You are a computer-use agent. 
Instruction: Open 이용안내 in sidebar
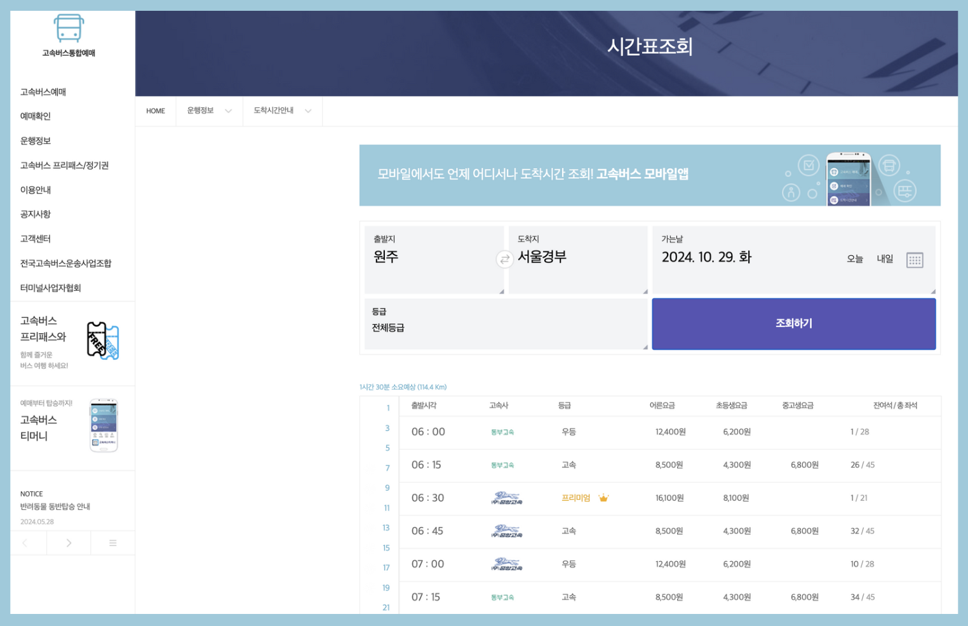point(36,190)
